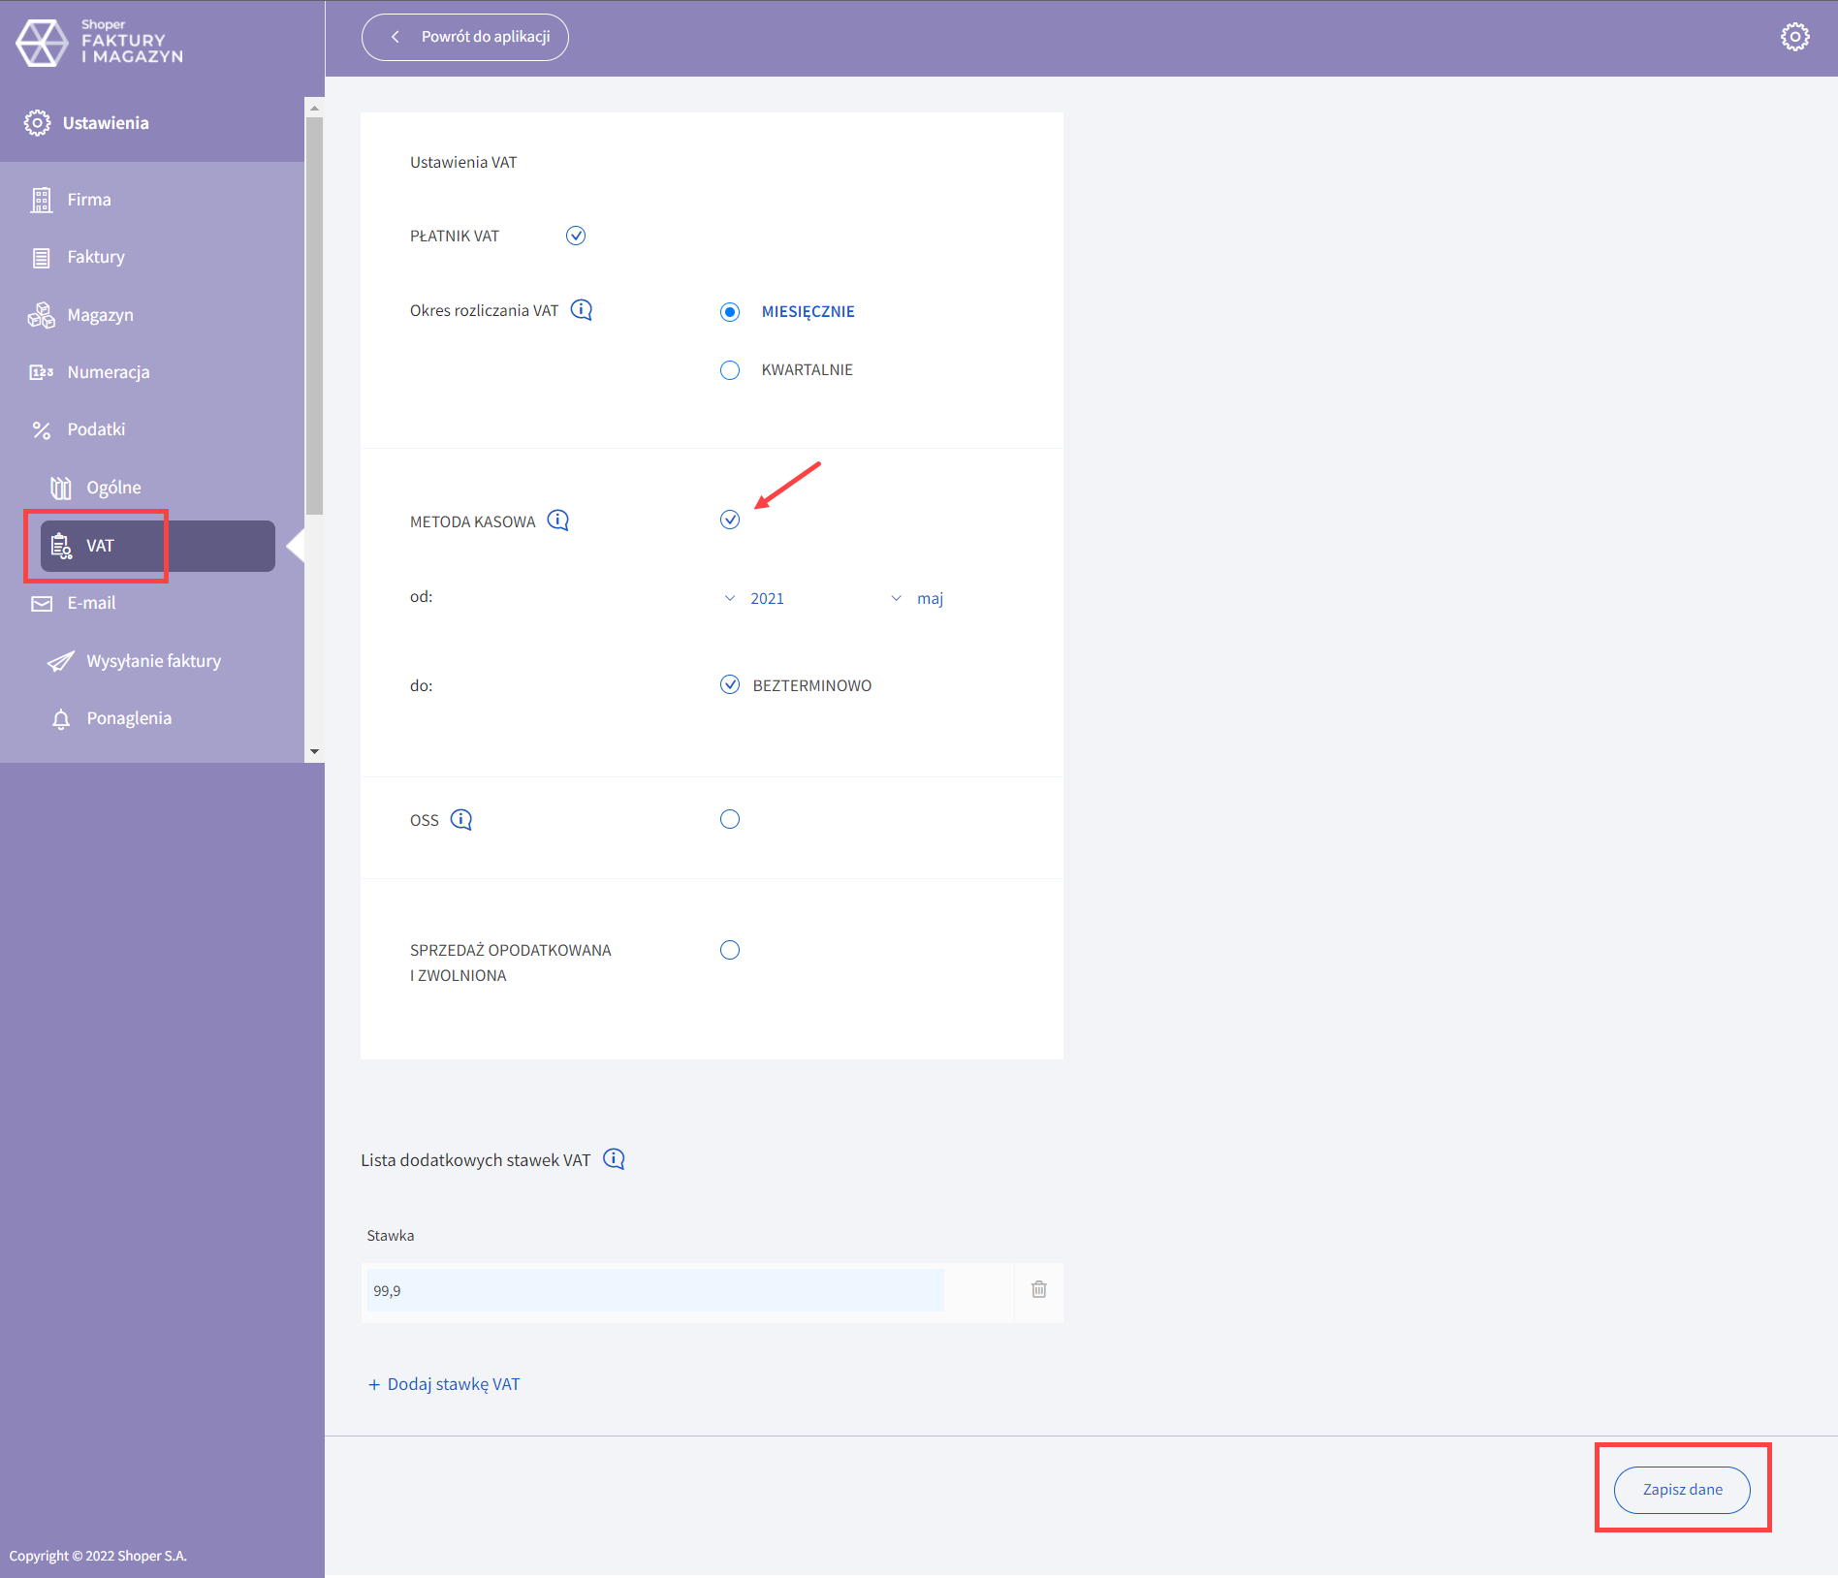This screenshot has height=1578, width=1838.
Task: Select the KWARTALNIE radio option
Action: [x=730, y=370]
